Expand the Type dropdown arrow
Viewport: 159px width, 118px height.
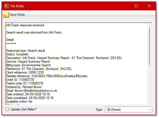(x=150, y=110)
